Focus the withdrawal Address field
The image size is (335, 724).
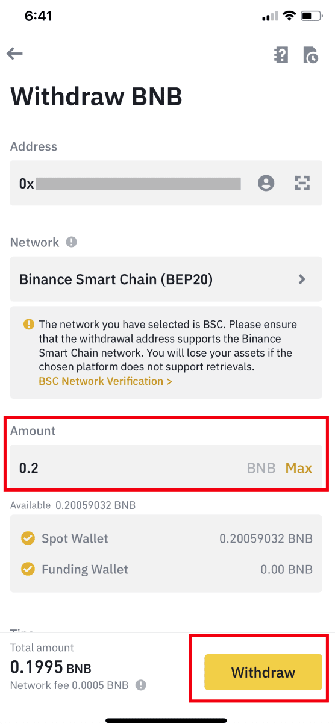tap(166, 183)
